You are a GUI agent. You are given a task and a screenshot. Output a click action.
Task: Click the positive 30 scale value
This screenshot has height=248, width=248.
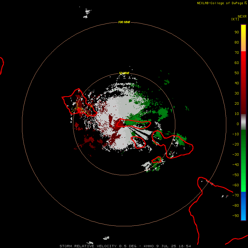(x=237, y=93)
